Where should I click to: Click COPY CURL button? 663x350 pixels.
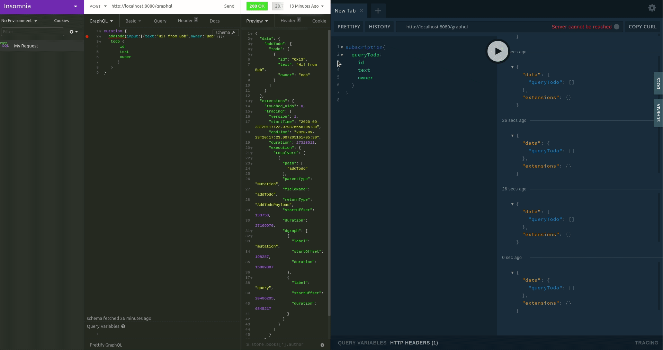[x=643, y=27]
